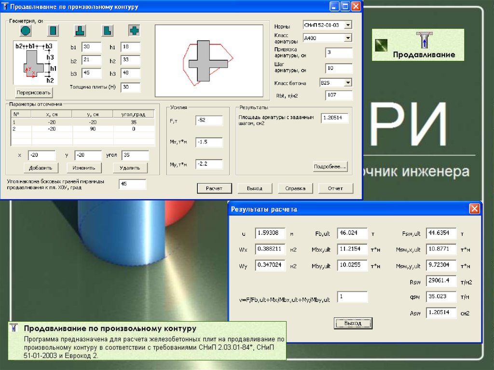The image size is (494, 370).
Task: Select the circular column section shape
Action: 26,31
